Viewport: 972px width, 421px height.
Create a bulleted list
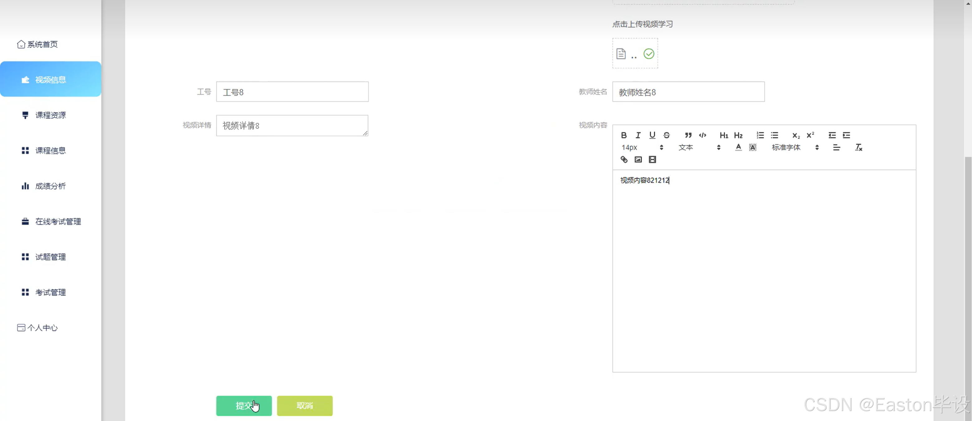tap(774, 135)
